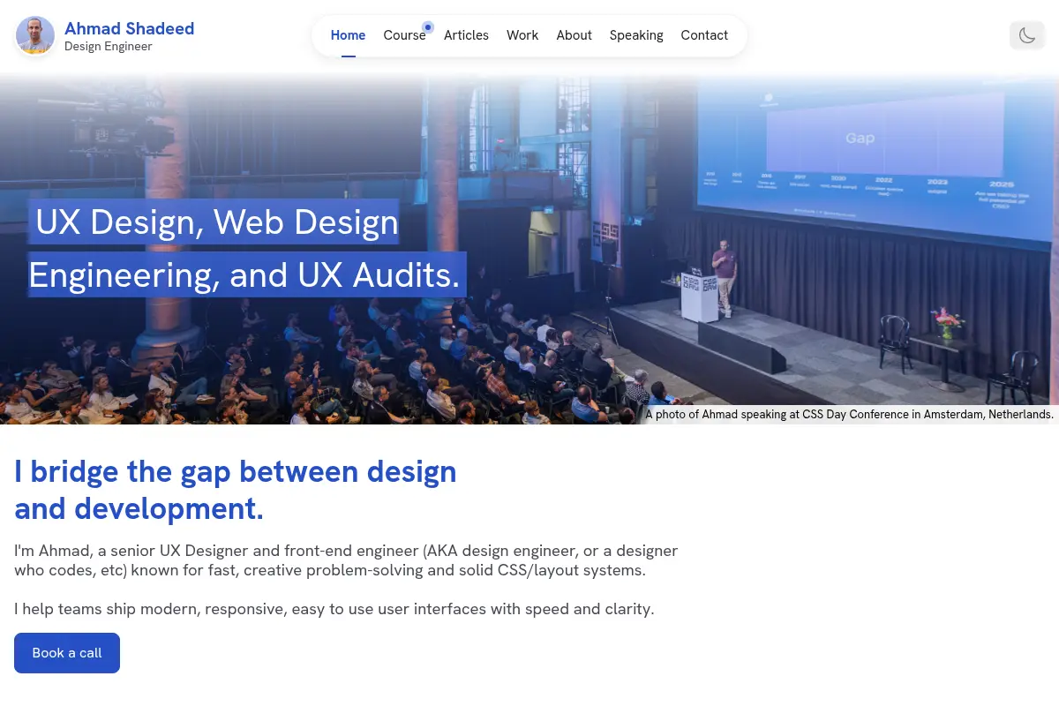Click the sentence 'I help teams ship modern'
Screen dimensions: 1059x706
pos(334,609)
